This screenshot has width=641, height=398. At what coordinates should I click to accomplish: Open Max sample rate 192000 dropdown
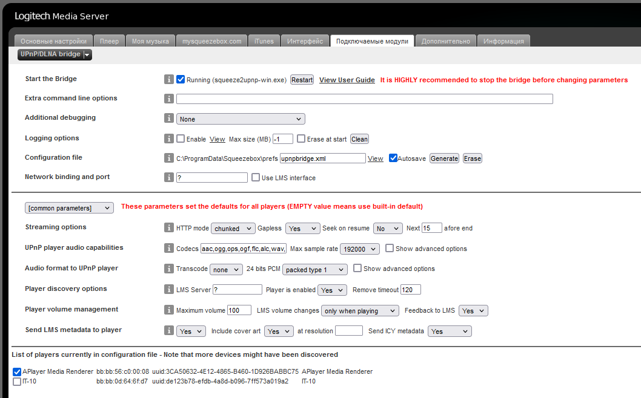click(x=360, y=249)
